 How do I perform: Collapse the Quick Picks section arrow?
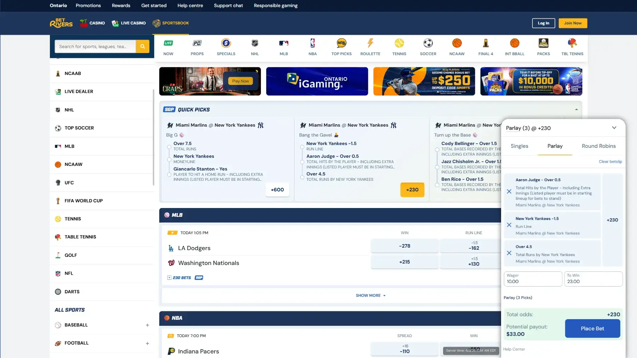pyautogui.click(x=576, y=110)
